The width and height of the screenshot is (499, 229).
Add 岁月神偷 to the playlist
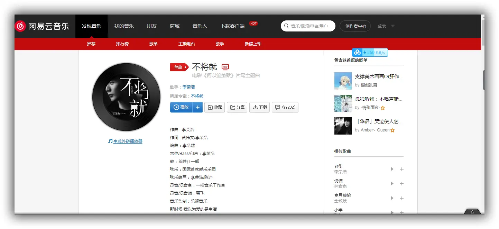pyautogui.click(x=402, y=198)
